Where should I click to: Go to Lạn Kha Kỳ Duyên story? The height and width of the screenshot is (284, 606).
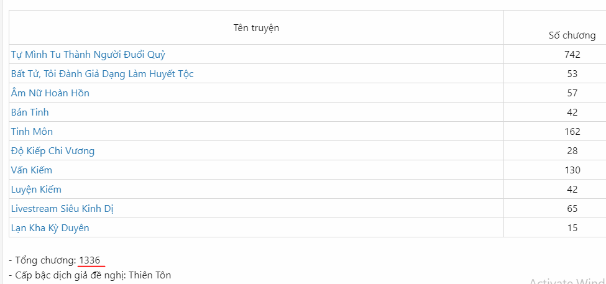click(x=50, y=228)
